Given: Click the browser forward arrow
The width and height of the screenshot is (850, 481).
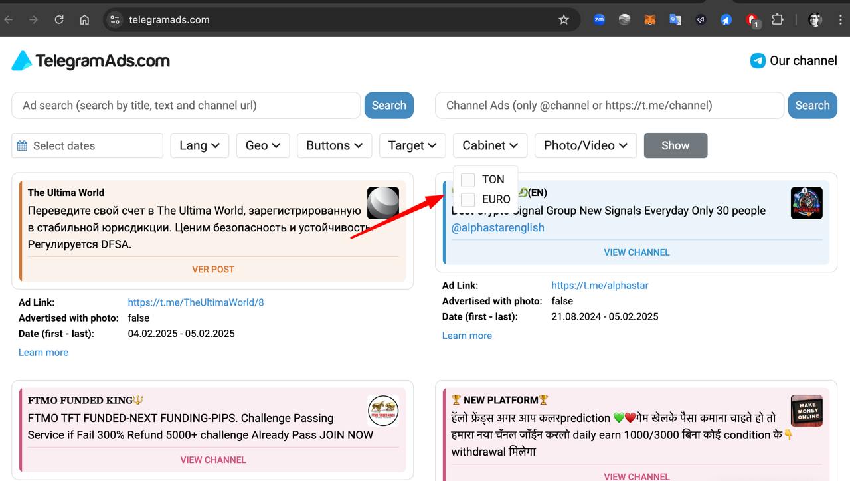Looking at the screenshot, I should point(34,20).
